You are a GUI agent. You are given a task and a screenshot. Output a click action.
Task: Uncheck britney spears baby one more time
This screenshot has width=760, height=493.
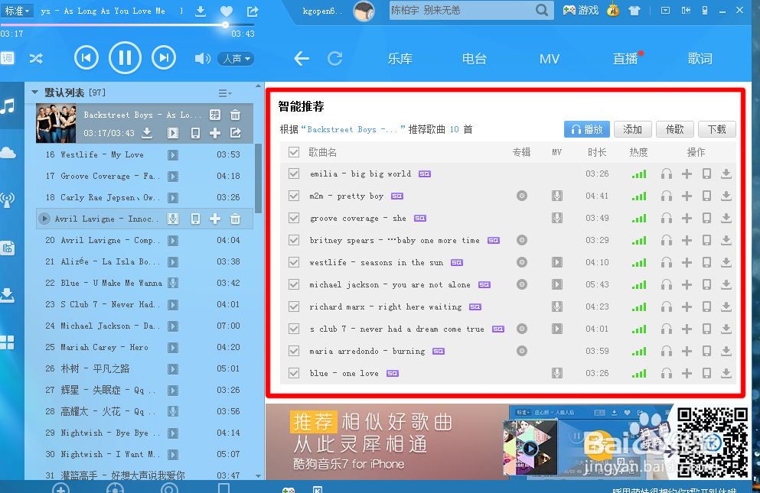[x=294, y=240]
